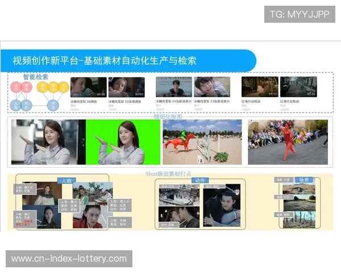Click the 动作: 拥抱 tag
The width and height of the screenshot is (341, 273).
[x=214, y=187]
